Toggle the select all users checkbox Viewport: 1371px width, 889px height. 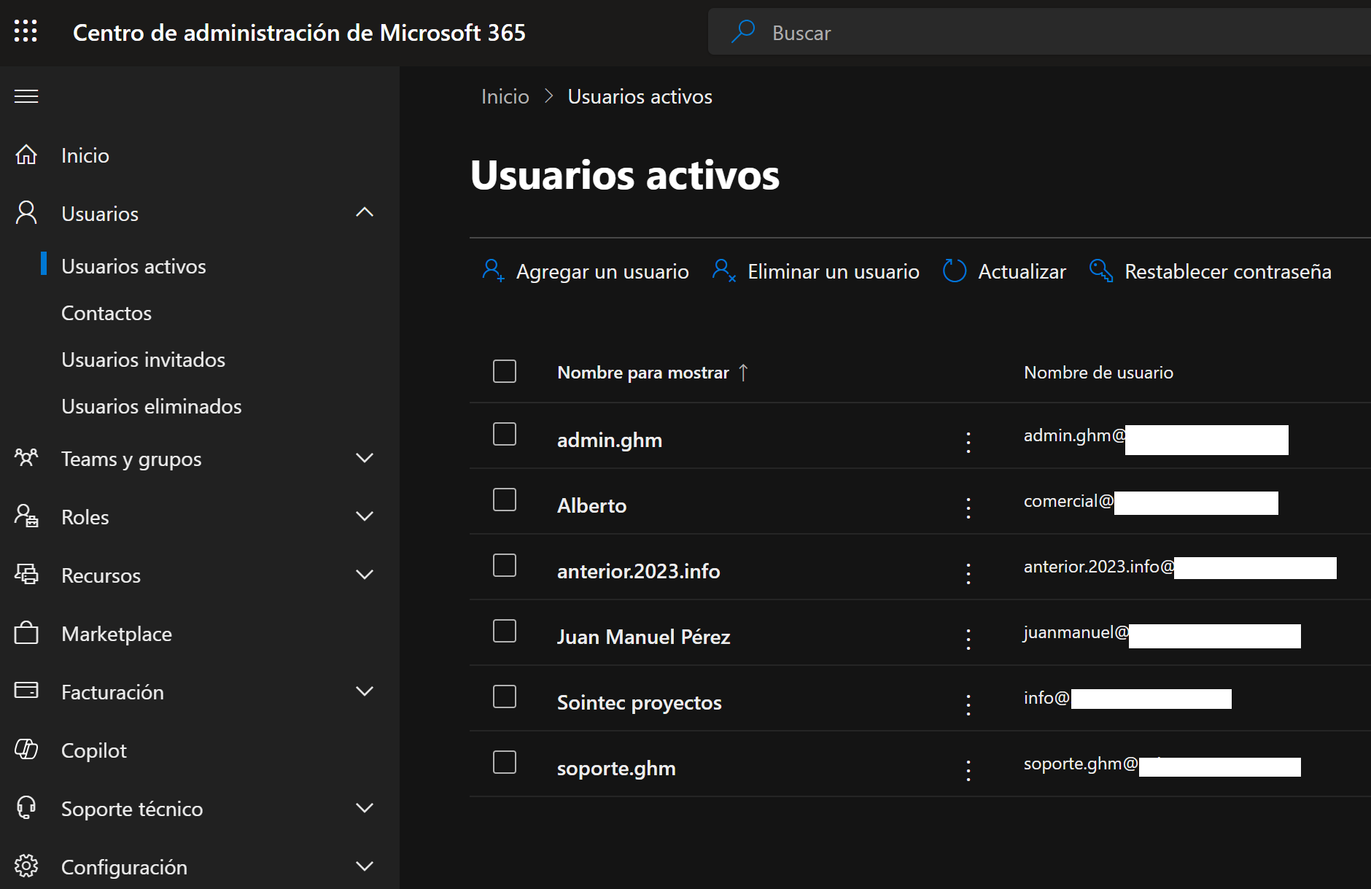(505, 371)
